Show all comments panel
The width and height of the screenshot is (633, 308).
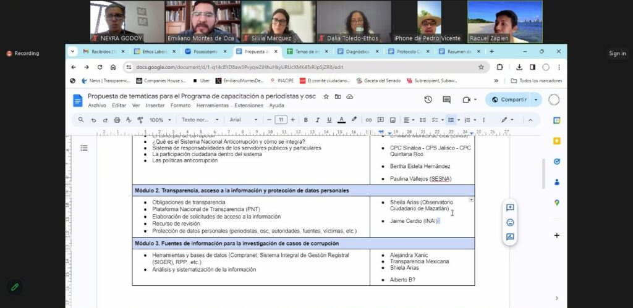(x=446, y=99)
